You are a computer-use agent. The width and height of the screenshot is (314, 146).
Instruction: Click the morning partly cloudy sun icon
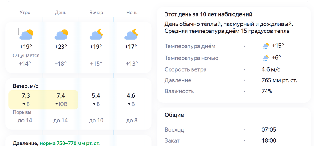tap(26, 35)
